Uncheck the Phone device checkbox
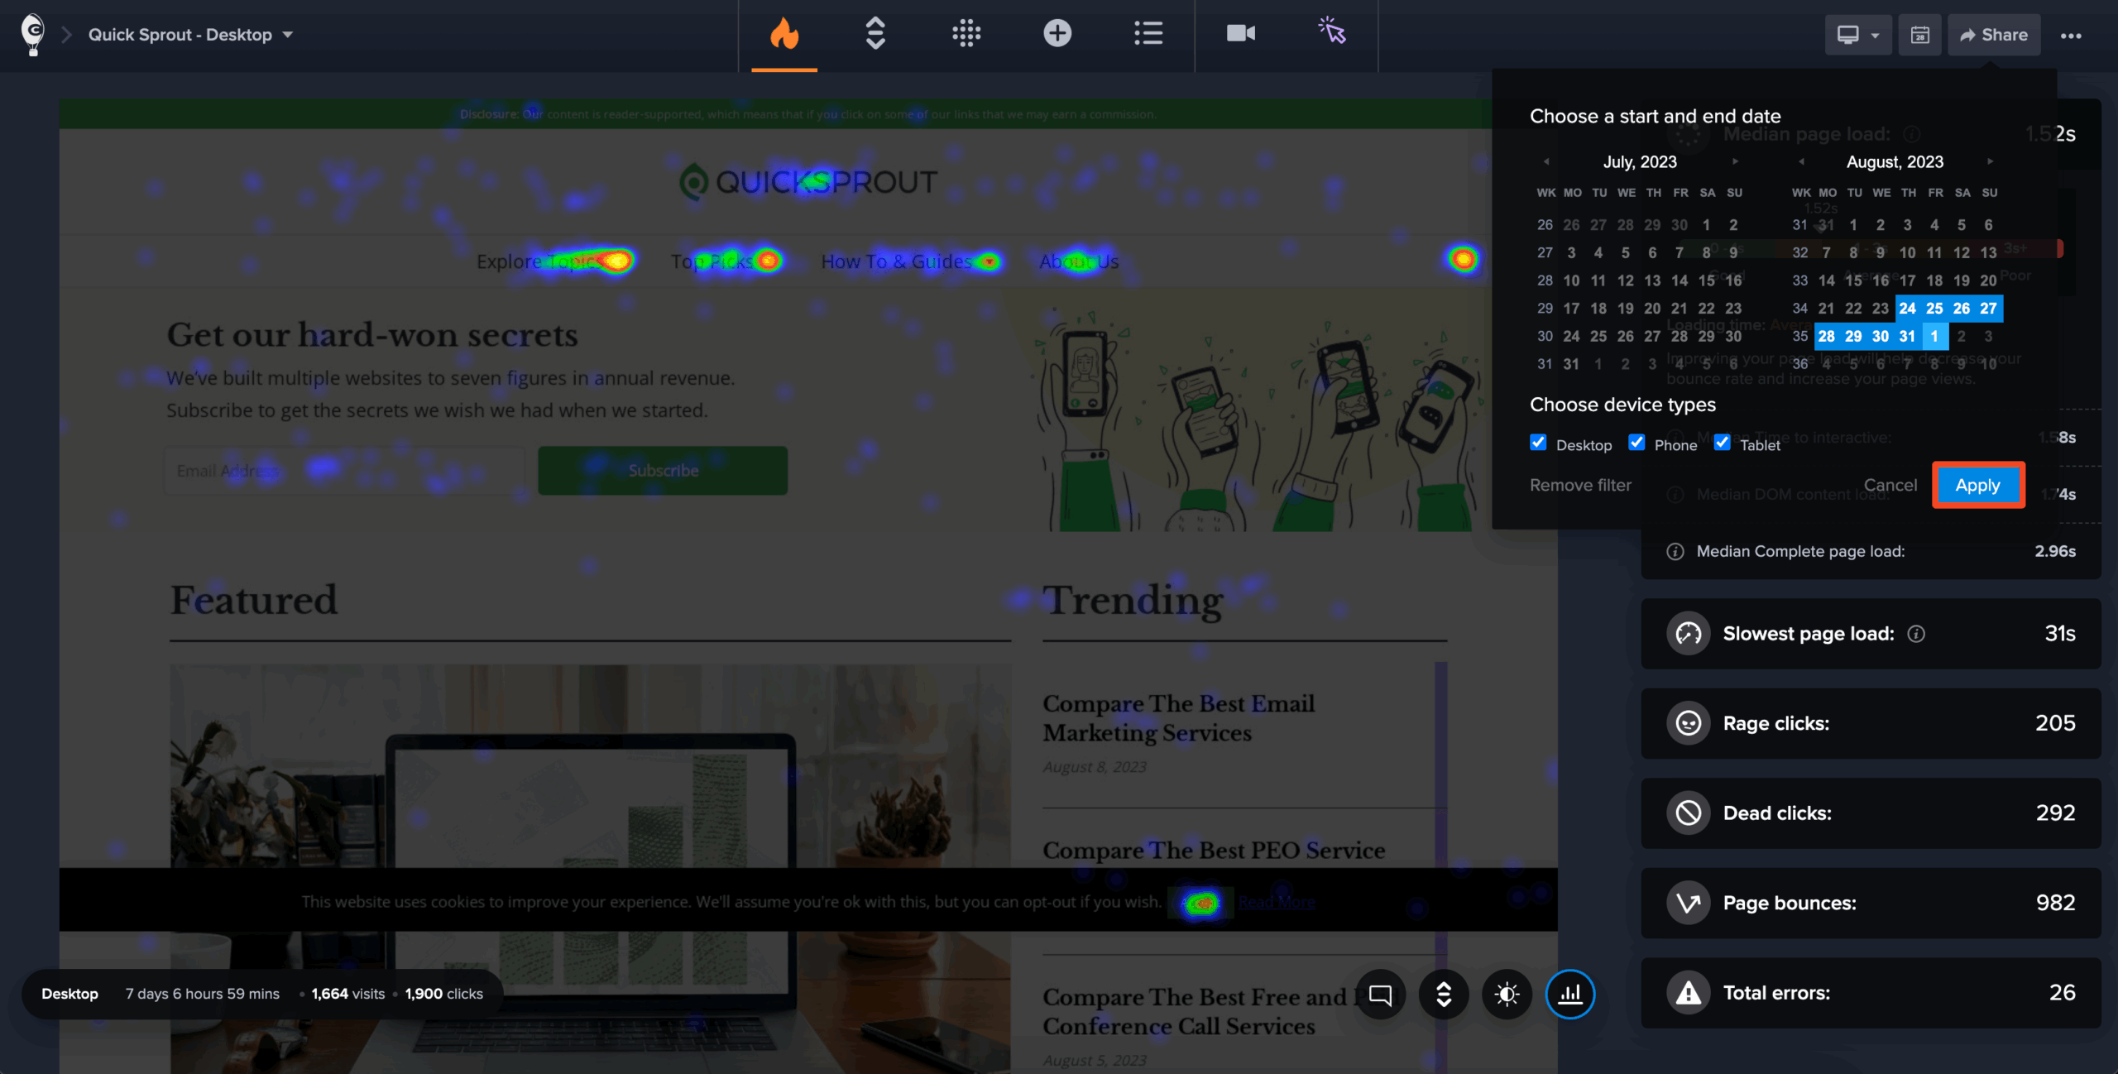 [x=1636, y=443]
